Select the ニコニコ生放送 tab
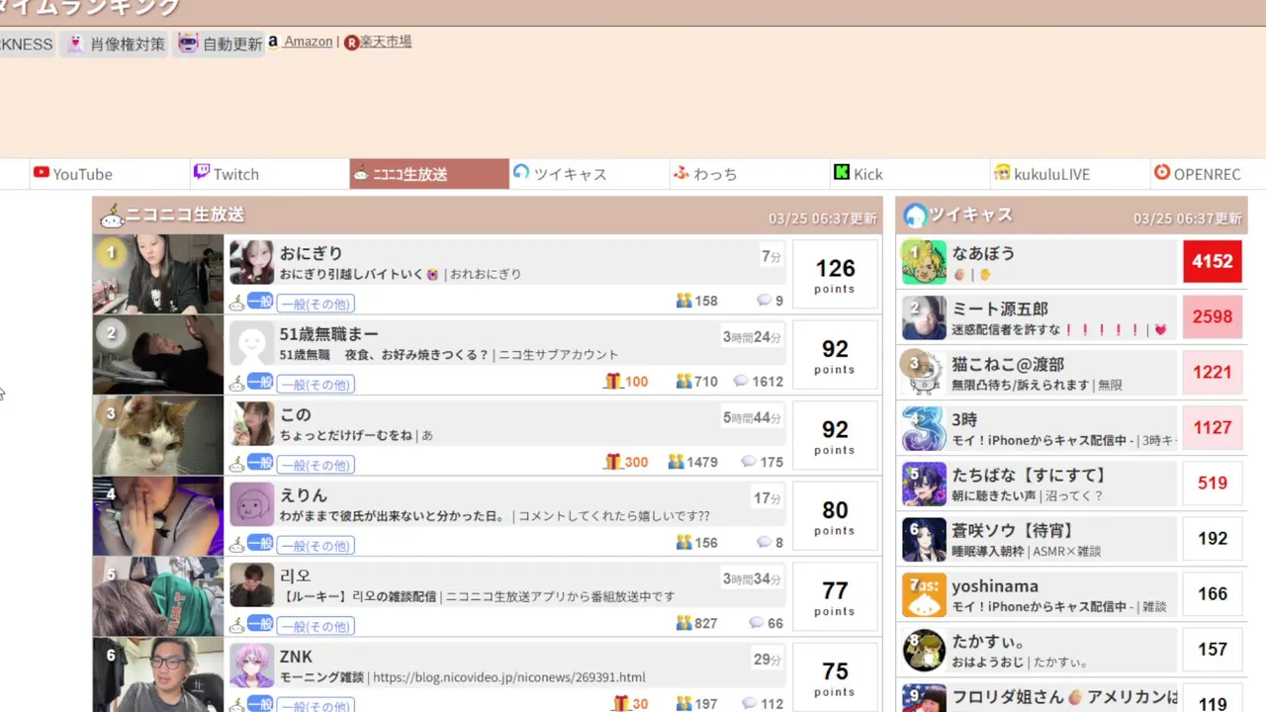This screenshot has height=712, width=1266. (429, 174)
